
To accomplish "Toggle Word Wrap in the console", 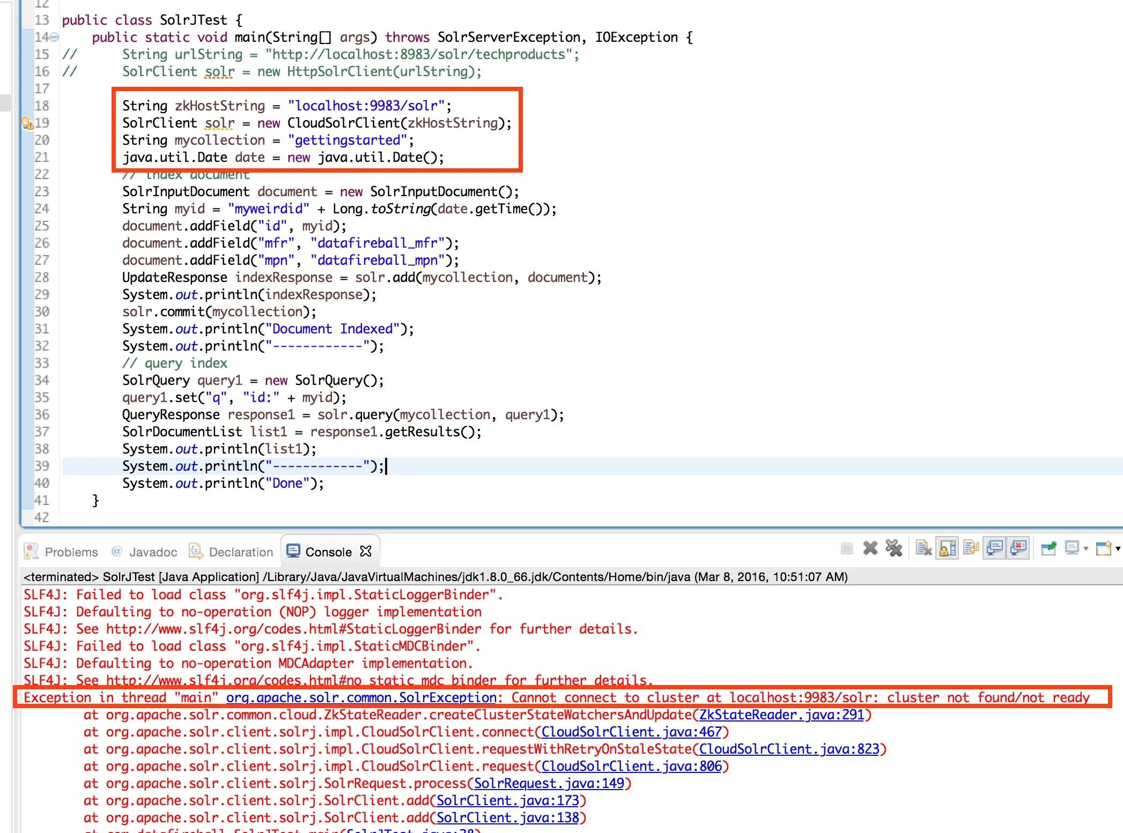I will pyautogui.click(x=971, y=548).
